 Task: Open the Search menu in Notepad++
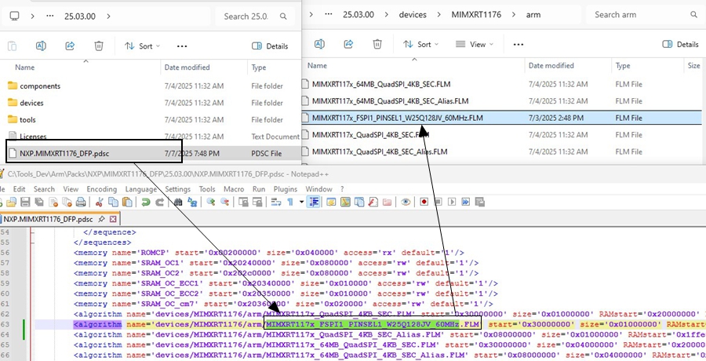coord(44,189)
